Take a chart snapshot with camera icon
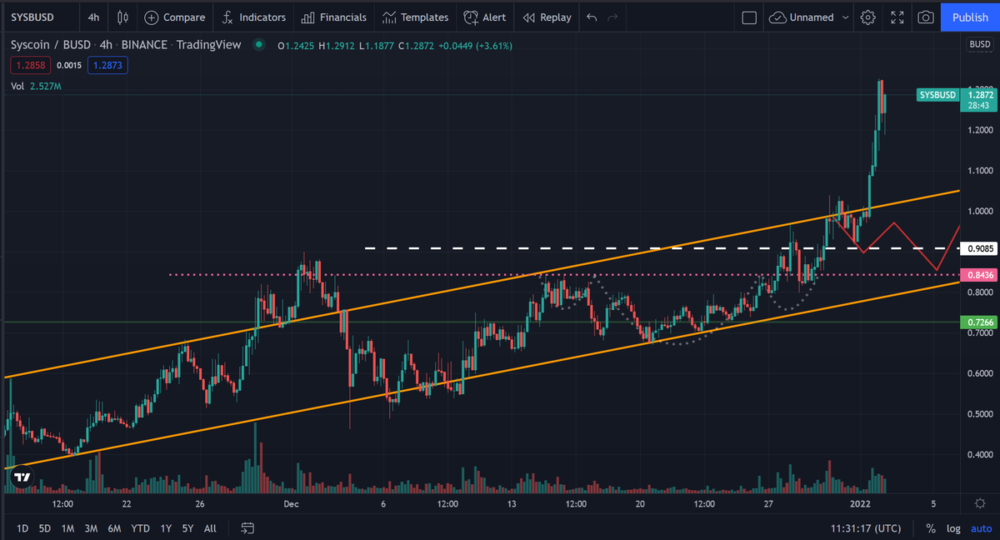Screen dimensions: 1000x540 click(x=926, y=17)
